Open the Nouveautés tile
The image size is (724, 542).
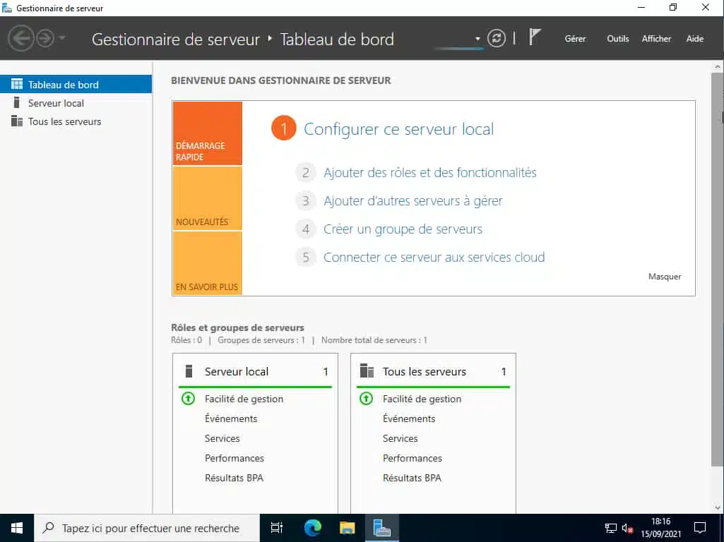[208, 198]
